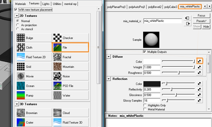Click the Reflection Glossiness map checker icon

pos(199,95)
